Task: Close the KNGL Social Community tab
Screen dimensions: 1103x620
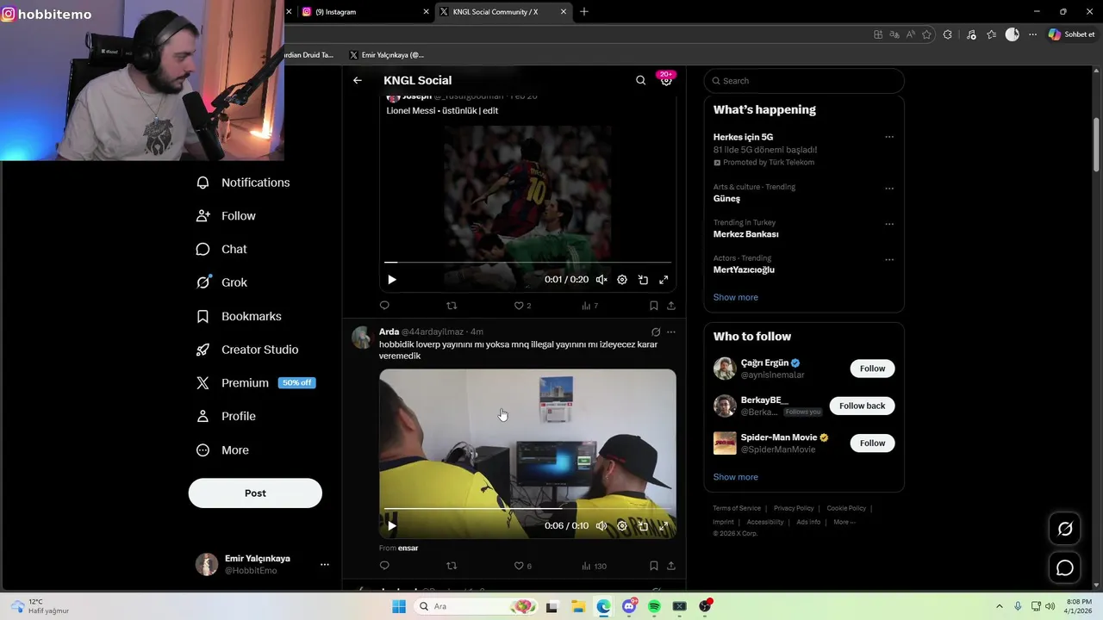Action: pyautogui.click(x=564, y=12)
